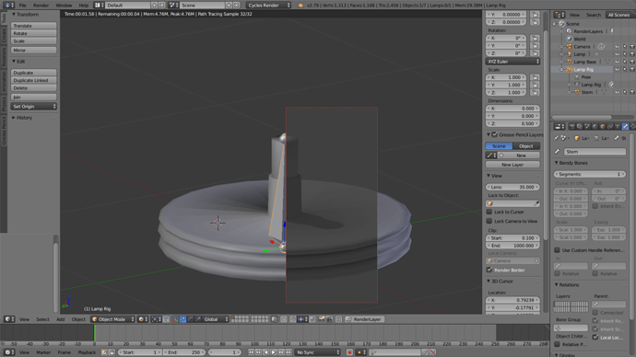Viewport: 636px width, 357px height.
Task: Uncheck the Render Border checkbox
Action: [489, 270]
